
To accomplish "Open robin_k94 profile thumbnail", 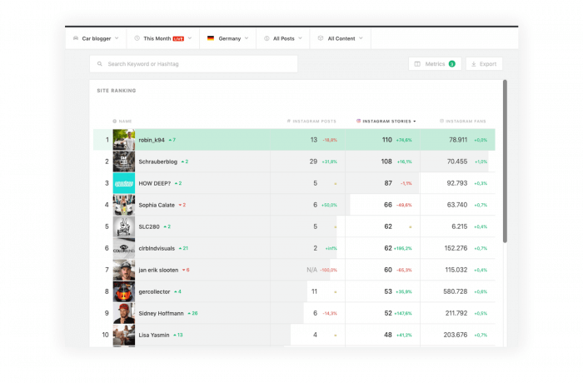I will (x=124, y=140).
